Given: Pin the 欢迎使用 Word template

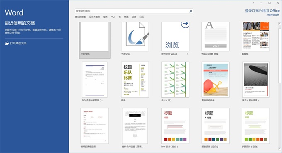Looking at the screenshot, I should tap(187, 54).
